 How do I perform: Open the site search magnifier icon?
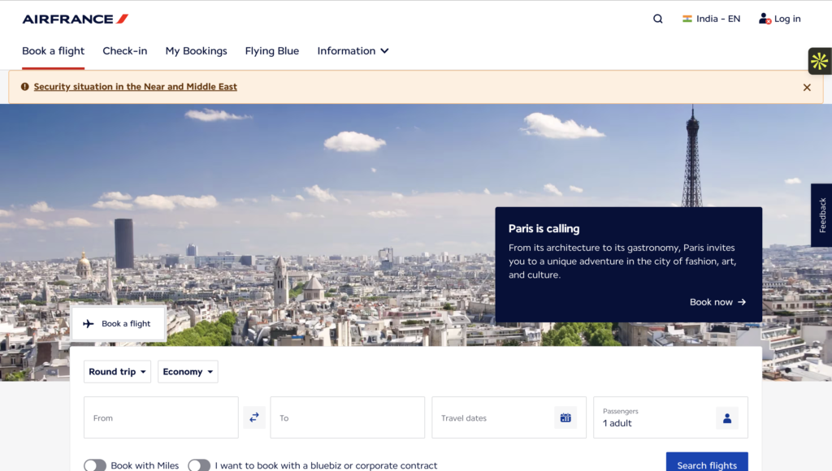click(657, 19)
